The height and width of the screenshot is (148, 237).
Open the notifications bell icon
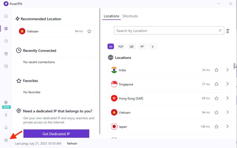6,127
